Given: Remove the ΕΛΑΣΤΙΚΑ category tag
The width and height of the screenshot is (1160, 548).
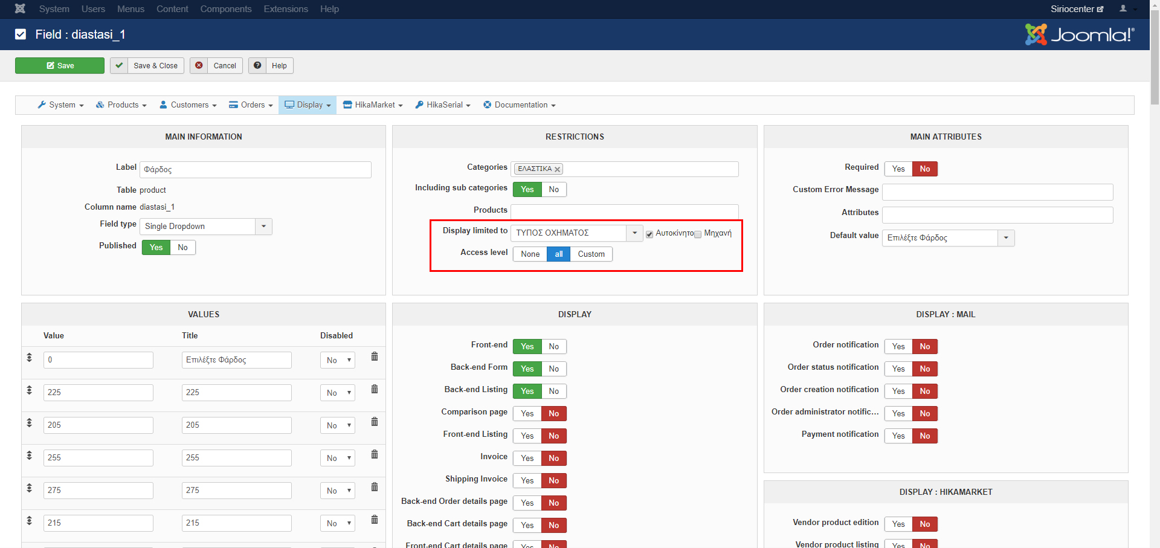Looking at the screenshot, I should 557,169.
